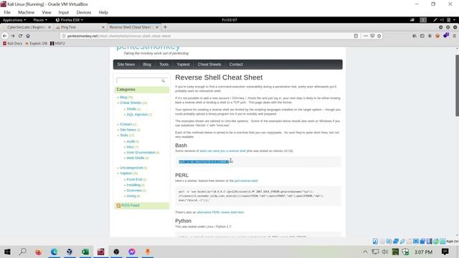Bookmark this page with the star icon

click(x=379, y=36)
